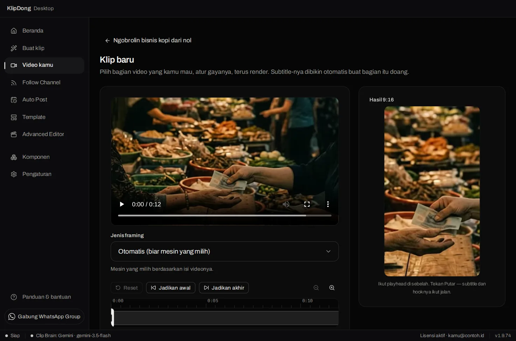Go to Buat klip

(x=44, y=48)
